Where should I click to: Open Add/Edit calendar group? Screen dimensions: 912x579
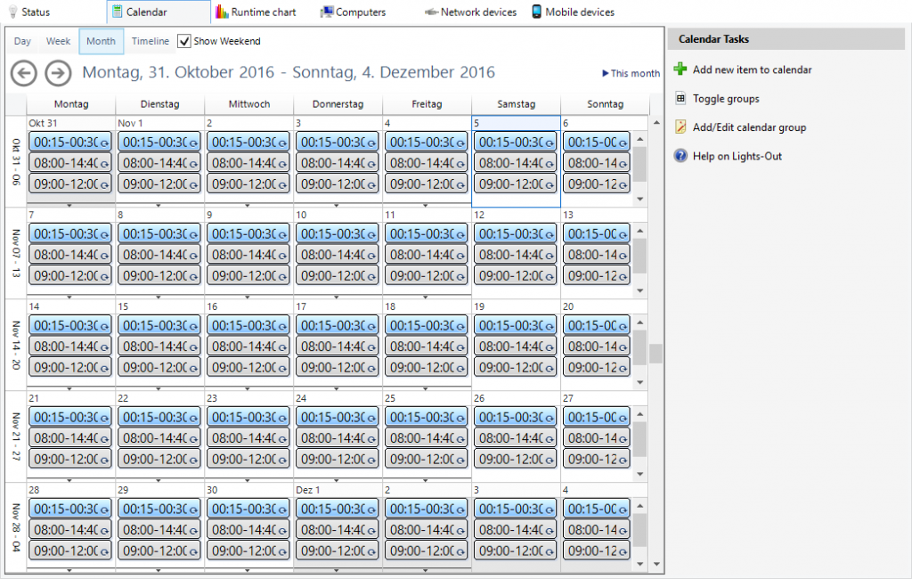[x=749, y=127]
